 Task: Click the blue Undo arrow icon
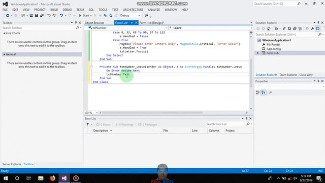coord(61,16)
